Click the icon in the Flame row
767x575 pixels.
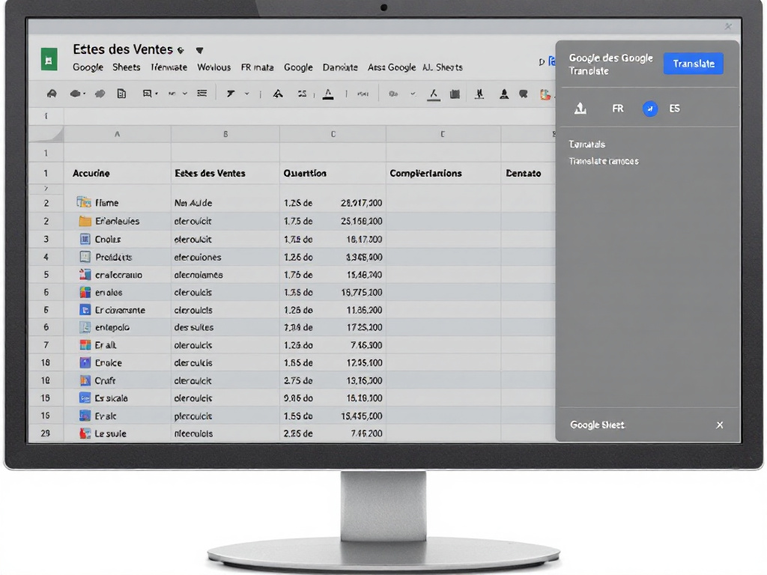(84, 202)
